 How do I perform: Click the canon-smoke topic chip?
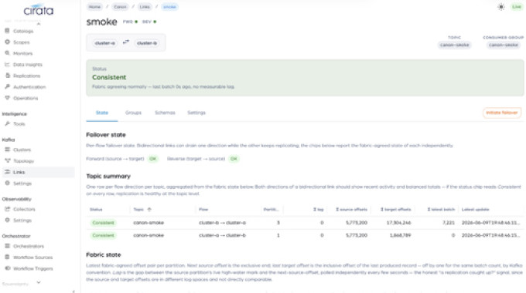point(454,45)
